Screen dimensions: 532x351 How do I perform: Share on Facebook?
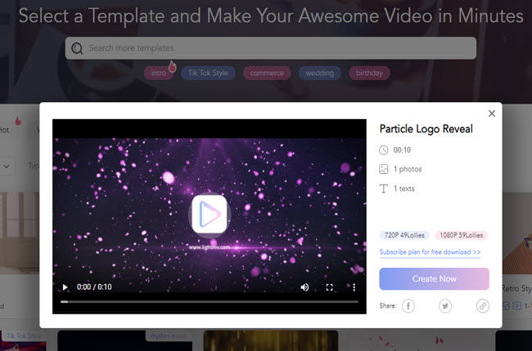(x=408, y=306)
